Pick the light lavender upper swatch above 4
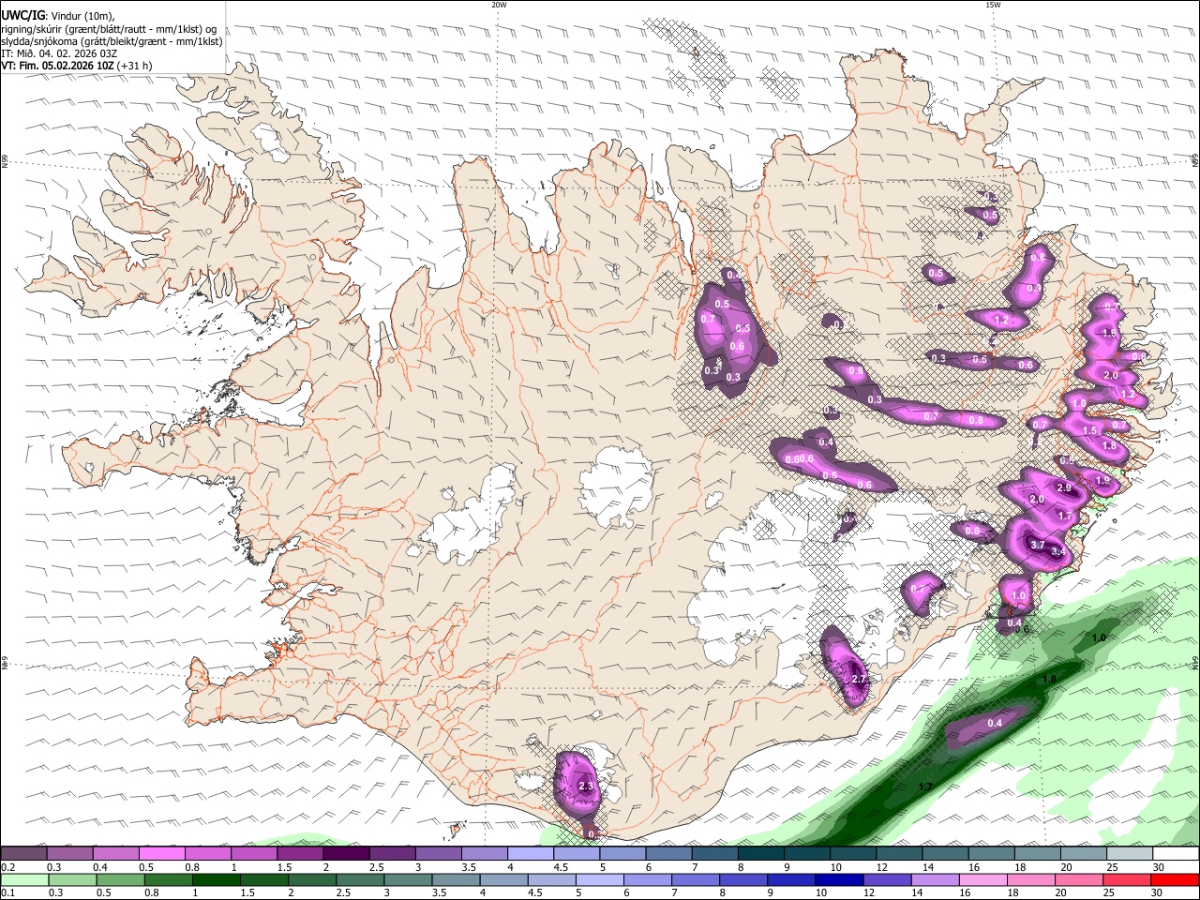Screen dimensions: 1200x900 tap(529, 854)
